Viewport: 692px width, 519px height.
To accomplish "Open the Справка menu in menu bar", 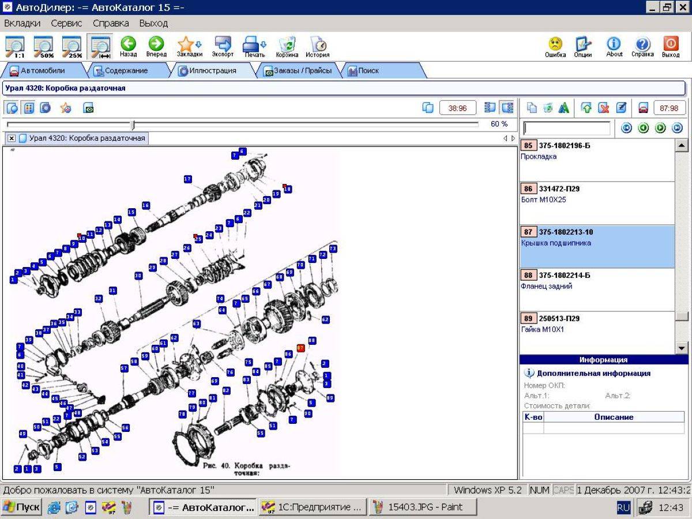I will click(x=111, y=23).
